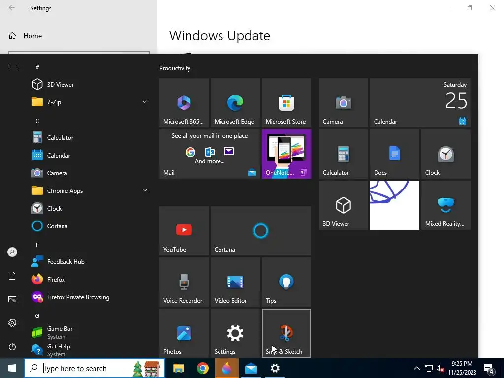The height and width of the screenshot is (378, 504).
Task: Launch the Snip & Sketch tile
Action: (286, 333)
